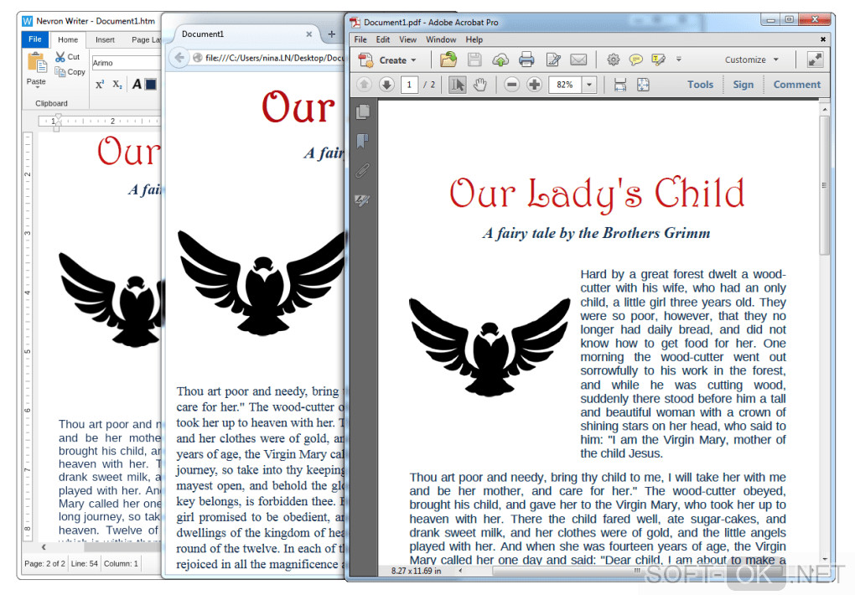
Task: Open the File tab in Nevron Writer
Action: pos(35,39)
